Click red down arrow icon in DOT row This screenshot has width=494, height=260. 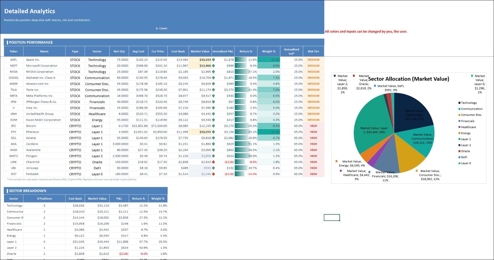213,174
